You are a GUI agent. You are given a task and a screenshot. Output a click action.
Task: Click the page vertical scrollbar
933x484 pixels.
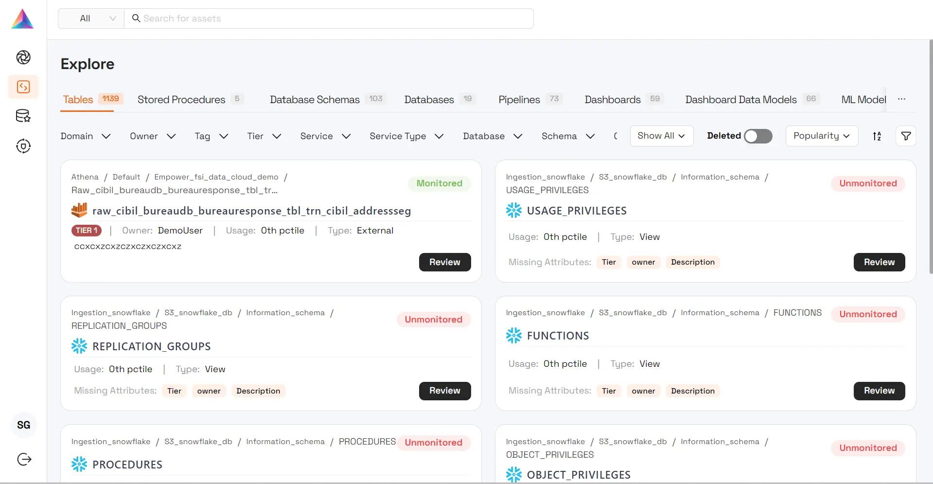point(931,157)
